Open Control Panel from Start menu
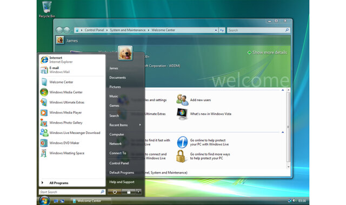 [119, 163]
